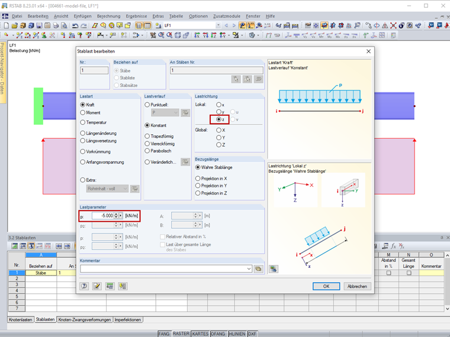Click the N normal force results icon

tap(297, 35)
